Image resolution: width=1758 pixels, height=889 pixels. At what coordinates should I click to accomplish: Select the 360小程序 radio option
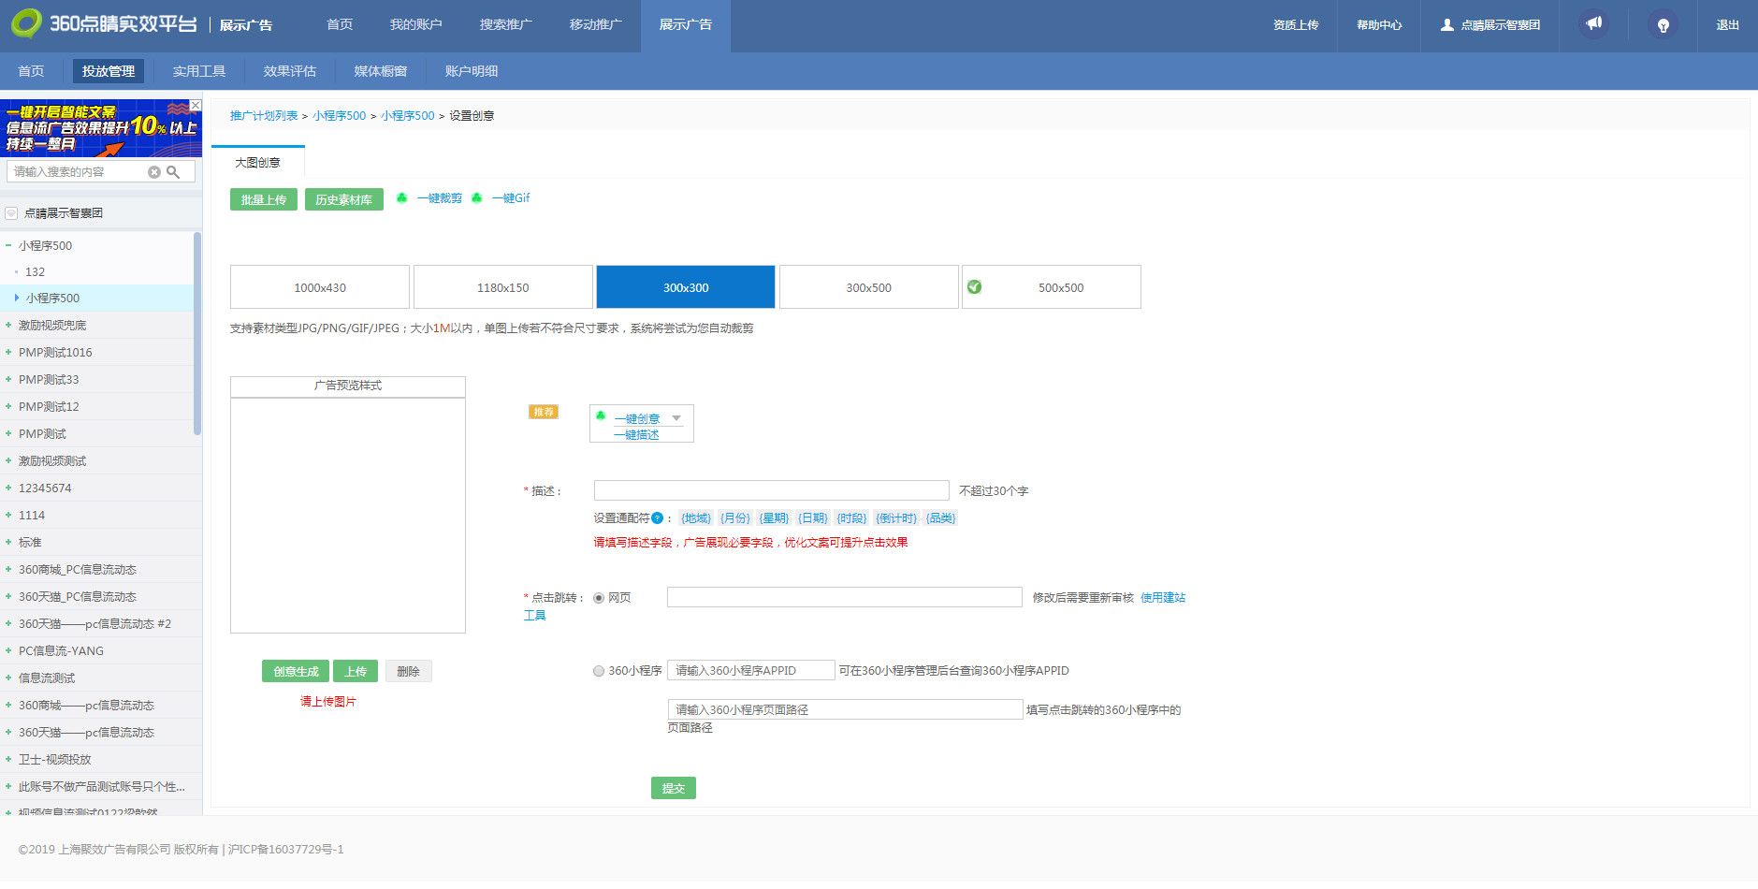(x=599, y=670)
